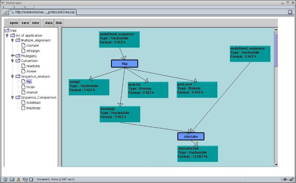Viewport: 296px width, 183px height.
Task: Collapse the Sequence_Comparison tree node
Action: (13, 97)
